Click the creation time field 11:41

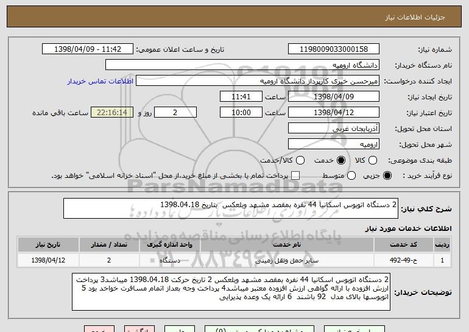click(x=241, y=97)
